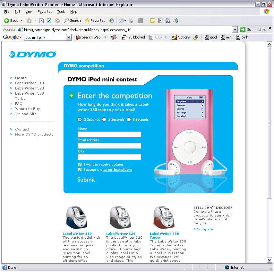The width and height of the screenshot is (274, 272).
Task: Click the Search Web button
Action: click(x=88, y=37)
